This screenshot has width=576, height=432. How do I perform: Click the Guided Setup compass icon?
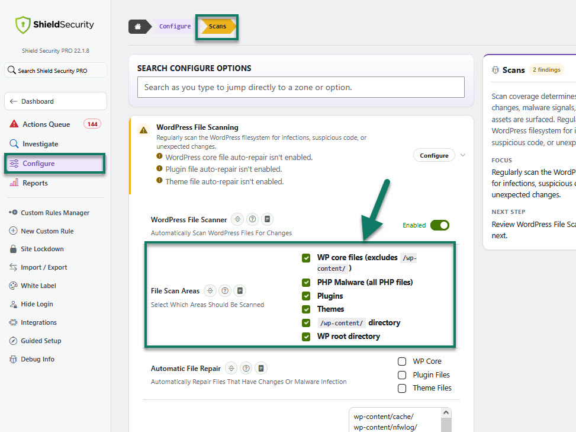(13, 341)
